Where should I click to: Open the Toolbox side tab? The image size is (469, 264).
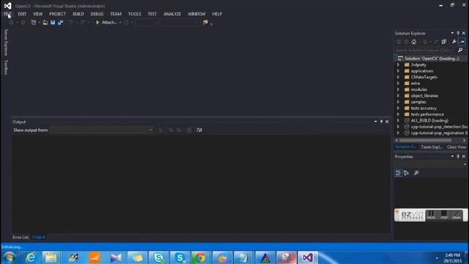tap(5, 67)
